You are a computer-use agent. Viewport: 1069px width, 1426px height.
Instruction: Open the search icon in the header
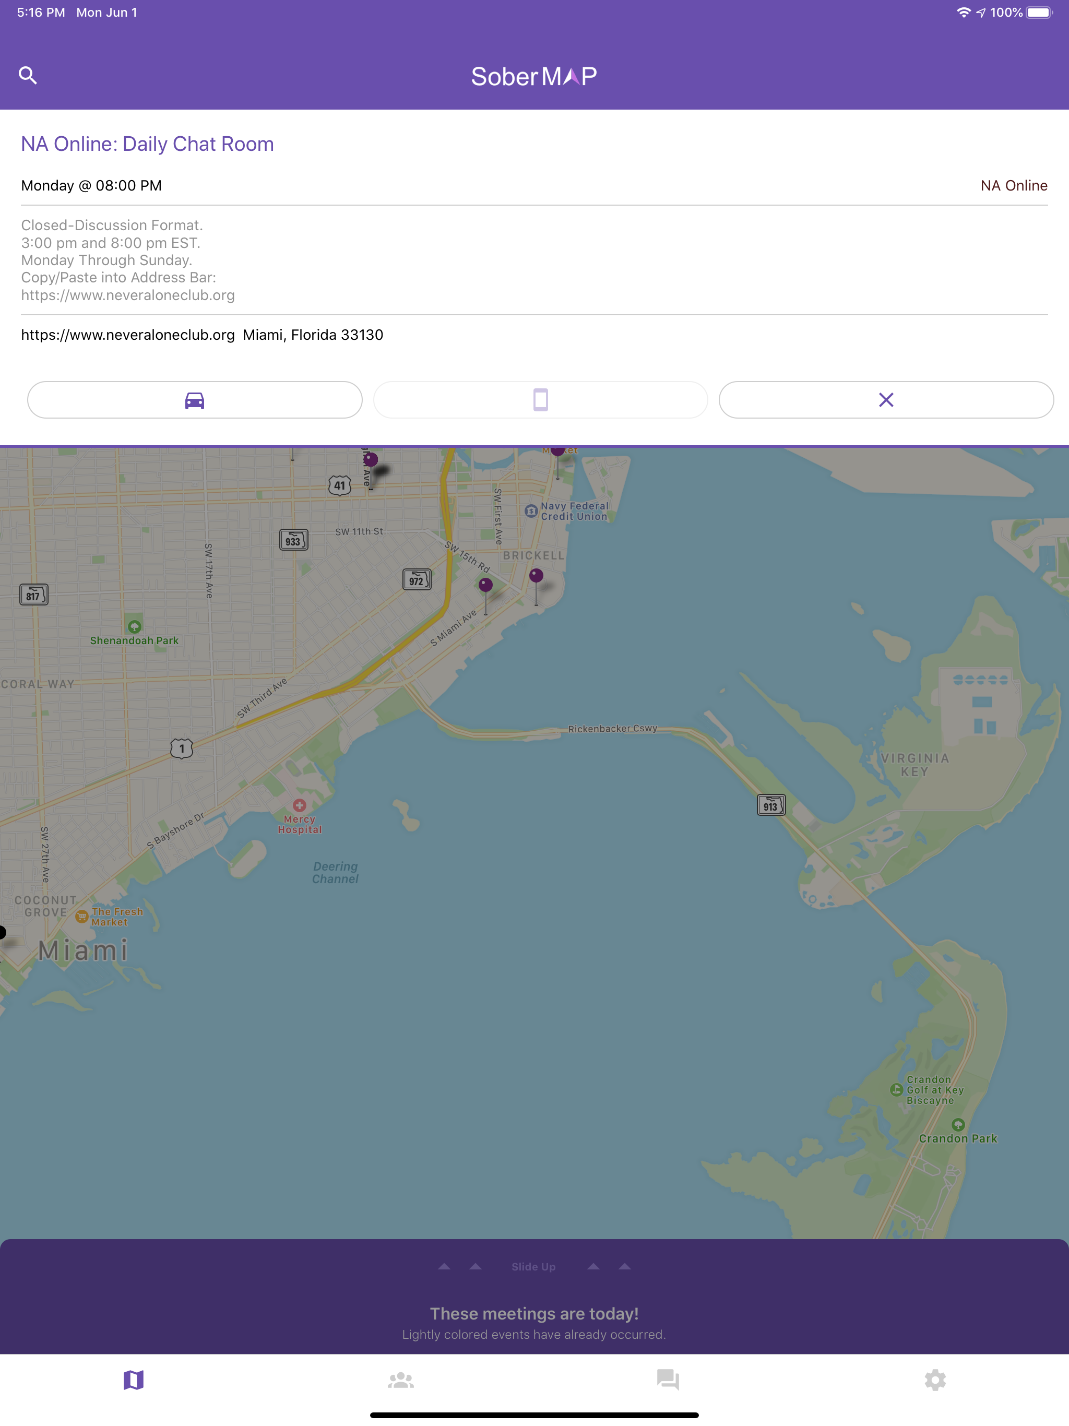(x=29, y=75)
